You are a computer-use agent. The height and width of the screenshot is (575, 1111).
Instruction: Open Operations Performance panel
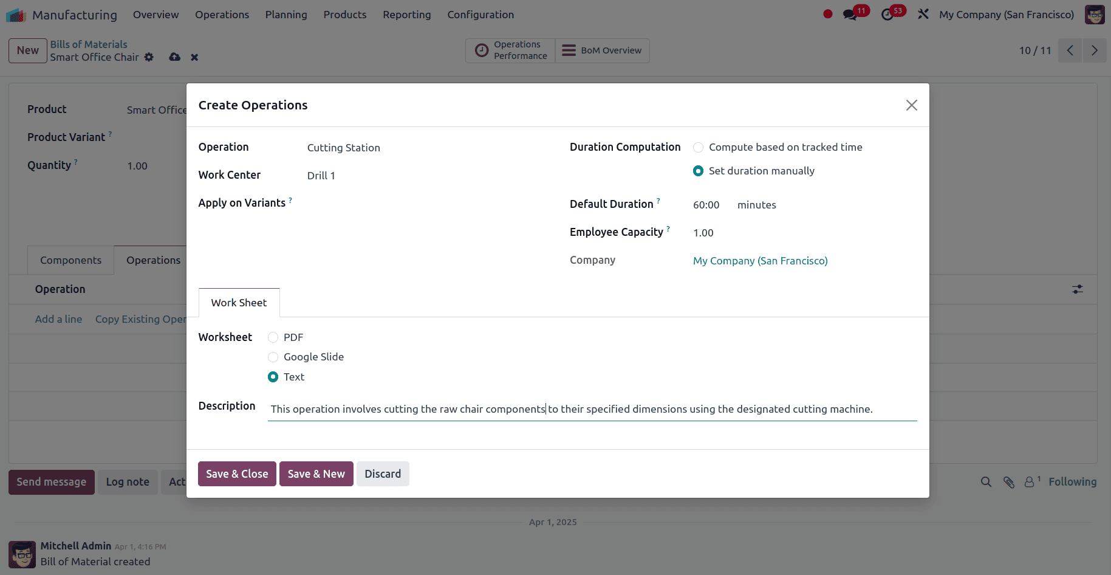pos(510,50)
